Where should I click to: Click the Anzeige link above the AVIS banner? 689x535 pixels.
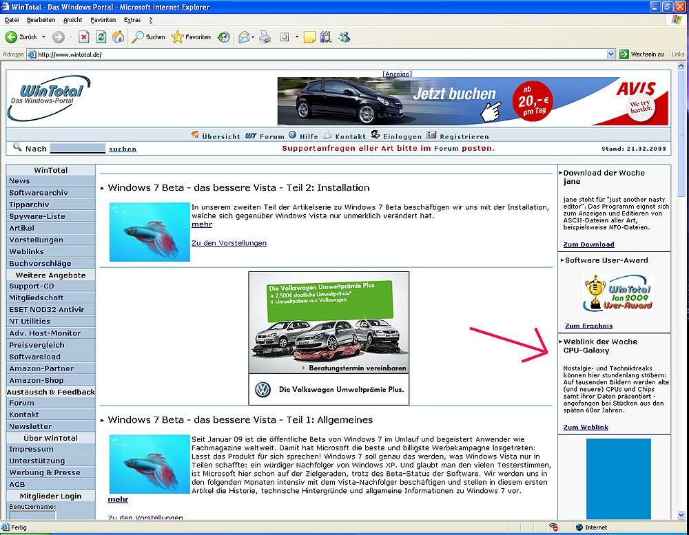398,74
